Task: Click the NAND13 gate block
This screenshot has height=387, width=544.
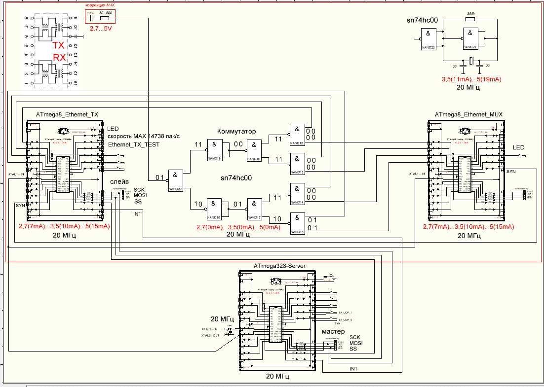Action: tap(297, 162)
